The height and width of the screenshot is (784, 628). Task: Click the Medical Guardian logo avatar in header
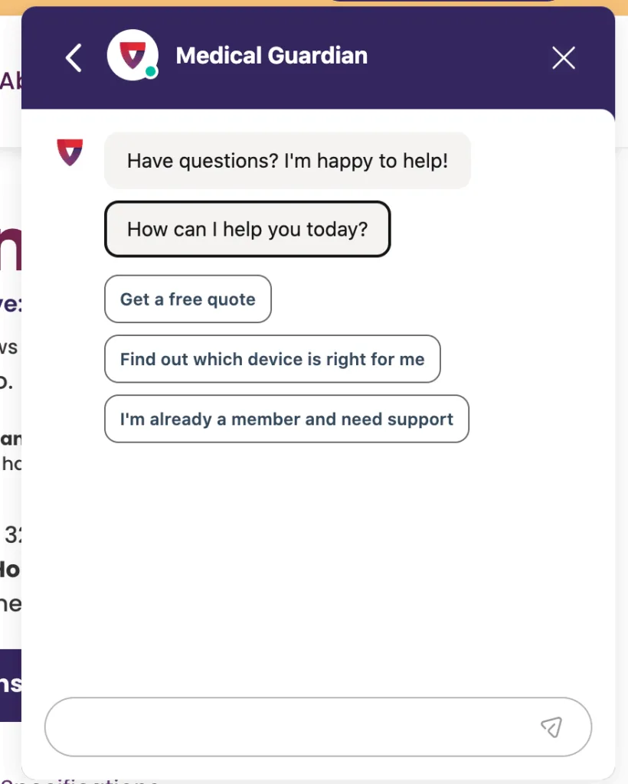132,56
